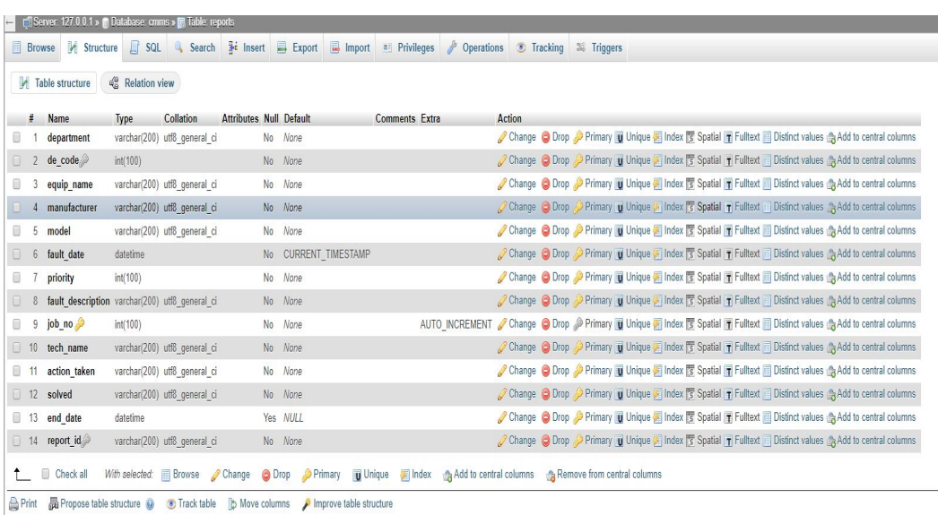Click the Table structure button
This screenshot has width=938, height=515.
tap(55, 83)
